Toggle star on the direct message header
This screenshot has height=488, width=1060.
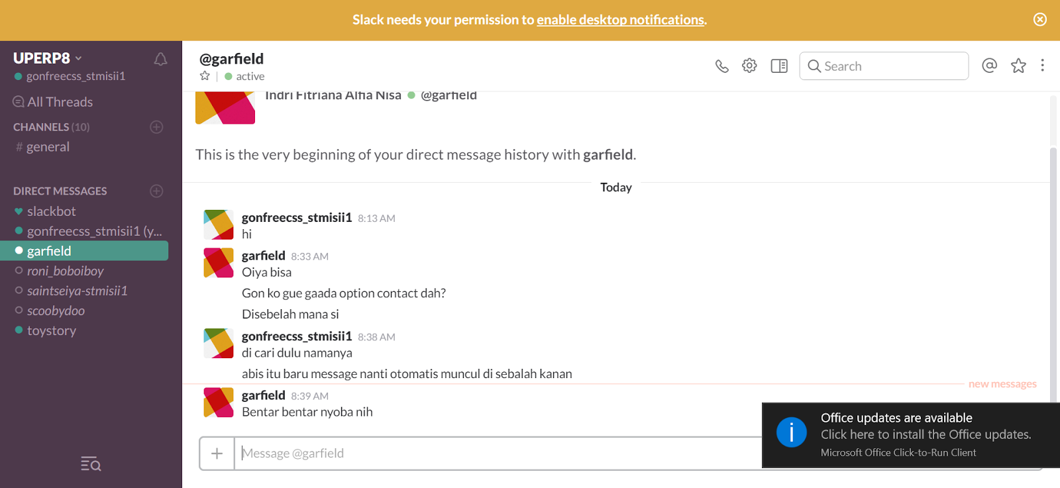205,75
